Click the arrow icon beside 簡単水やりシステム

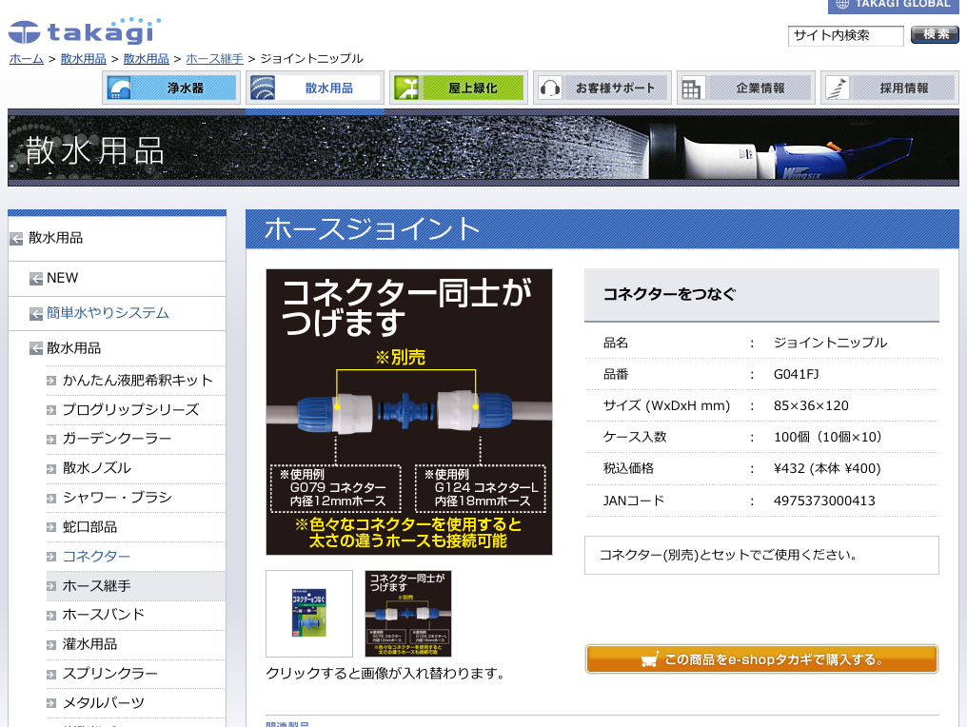[x=36, y=314]
